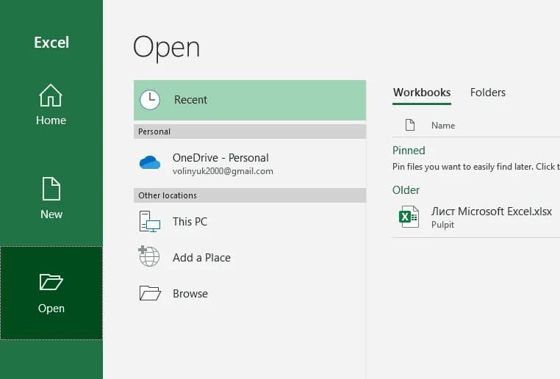Switch to the Workbooks tab
Image resolution: width=560 pixels, height=379 pixels.
click(422, 93)
